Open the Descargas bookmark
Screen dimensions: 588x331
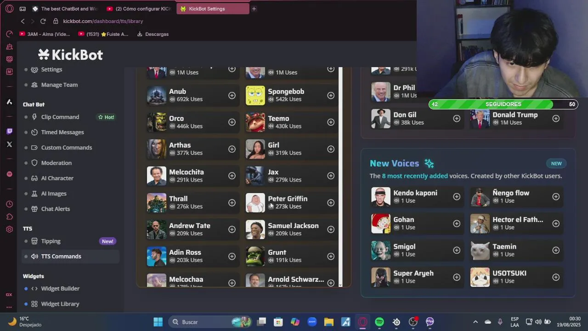[153, 34]
